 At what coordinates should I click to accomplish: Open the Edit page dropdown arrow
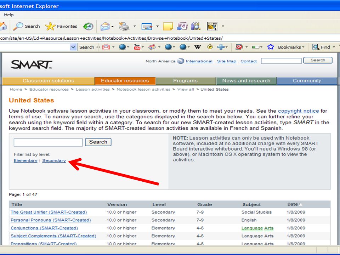(x=157, y=26)
